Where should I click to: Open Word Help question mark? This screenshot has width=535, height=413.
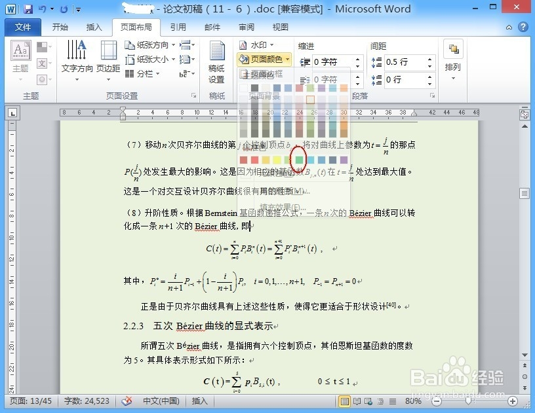(523, 27)
